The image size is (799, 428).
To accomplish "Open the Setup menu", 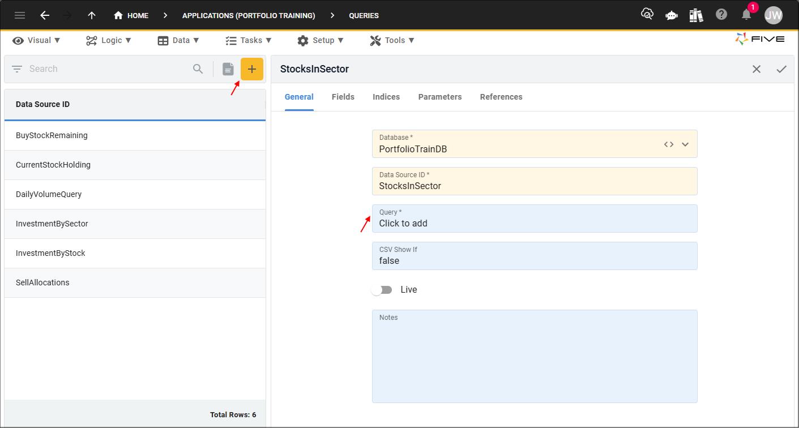I will pos(321,40).
